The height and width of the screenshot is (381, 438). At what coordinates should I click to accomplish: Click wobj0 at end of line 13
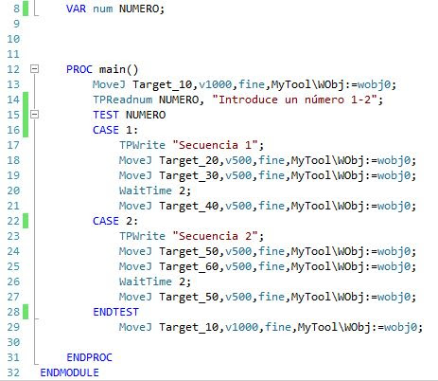374,84
